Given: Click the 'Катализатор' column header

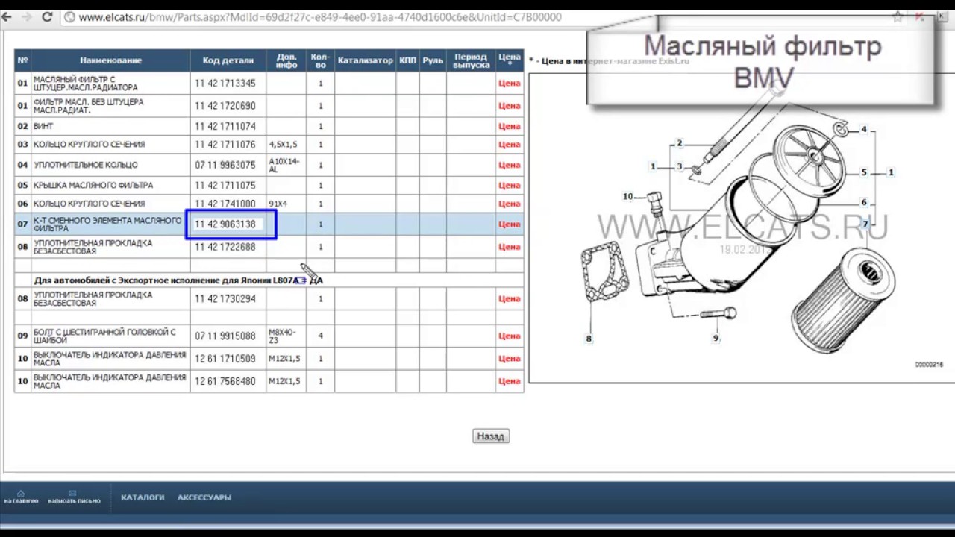Looking at the screenshot, I should [365, 60].
